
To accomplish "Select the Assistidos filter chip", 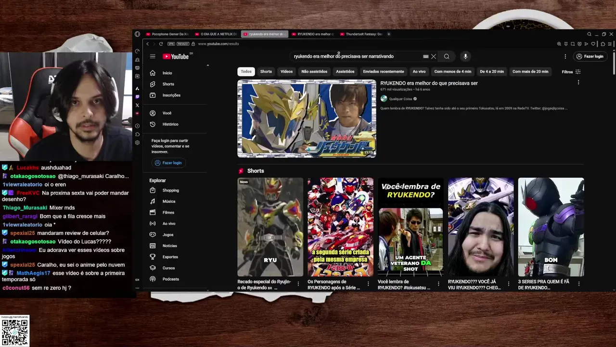I will point(345,72).
